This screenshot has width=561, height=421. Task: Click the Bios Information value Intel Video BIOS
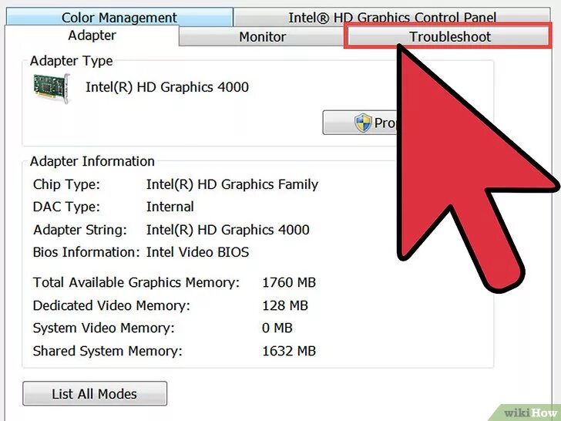pos(197,252)
